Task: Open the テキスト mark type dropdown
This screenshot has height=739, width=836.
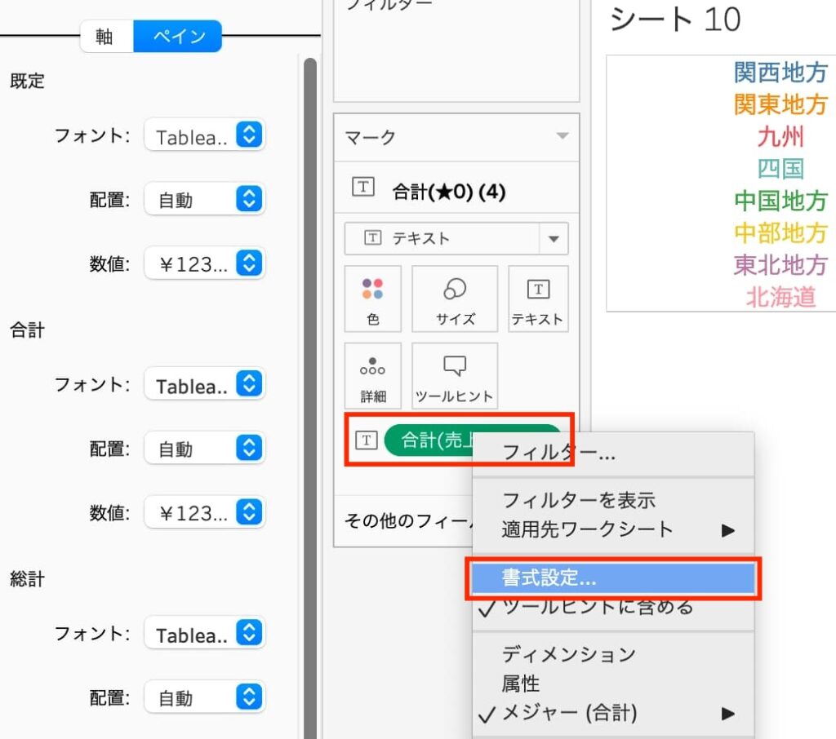Action: [554, 239]
